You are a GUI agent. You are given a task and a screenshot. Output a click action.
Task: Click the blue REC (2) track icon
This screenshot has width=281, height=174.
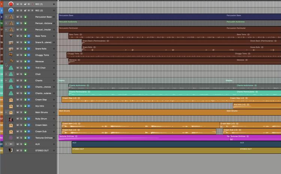tap(11, 10)
